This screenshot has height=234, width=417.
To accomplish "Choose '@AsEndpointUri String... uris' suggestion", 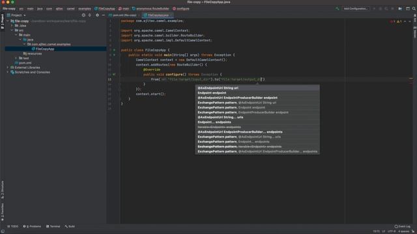I will (257, 117).
